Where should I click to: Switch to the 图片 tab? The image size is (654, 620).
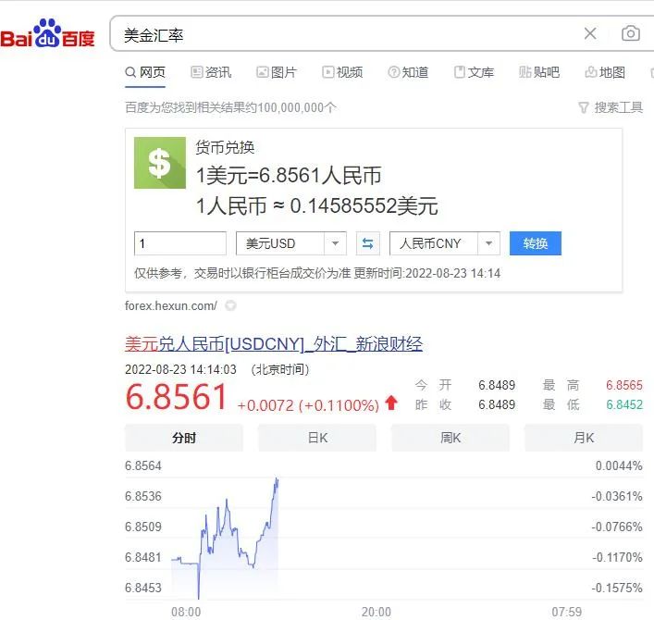277,72
